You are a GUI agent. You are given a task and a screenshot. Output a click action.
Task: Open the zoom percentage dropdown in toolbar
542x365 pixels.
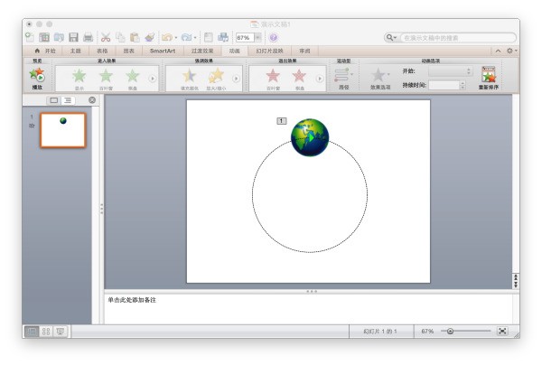point(257,38)
